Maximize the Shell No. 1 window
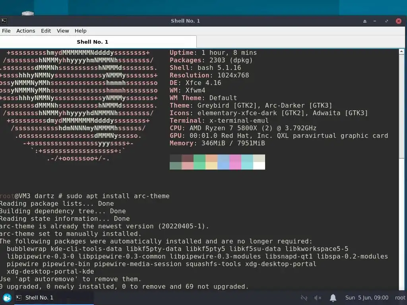 [x=387, y=21]
